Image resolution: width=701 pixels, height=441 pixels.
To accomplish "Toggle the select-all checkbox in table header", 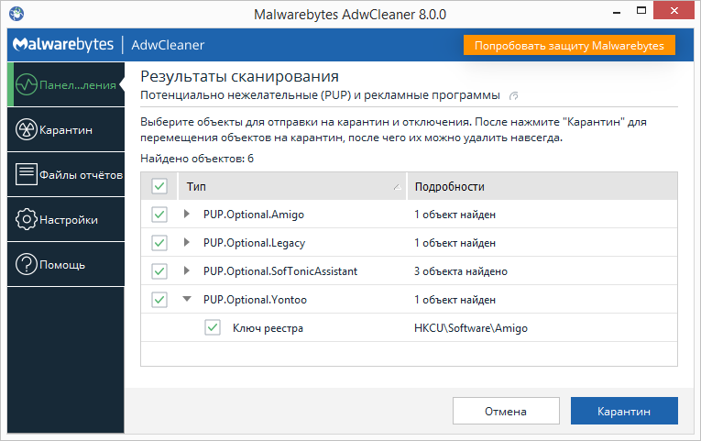I will pos(159,186).
